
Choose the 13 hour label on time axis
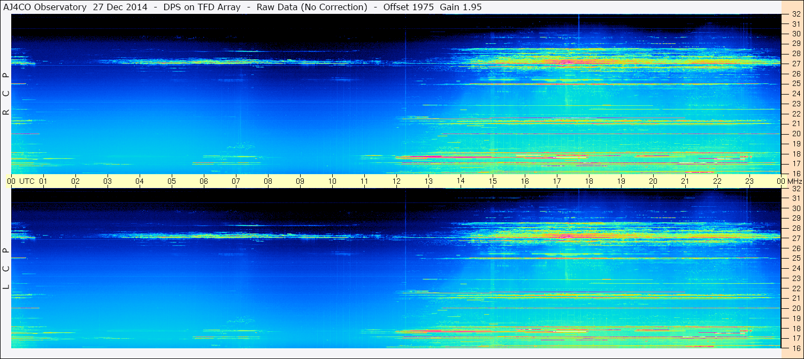428,181
